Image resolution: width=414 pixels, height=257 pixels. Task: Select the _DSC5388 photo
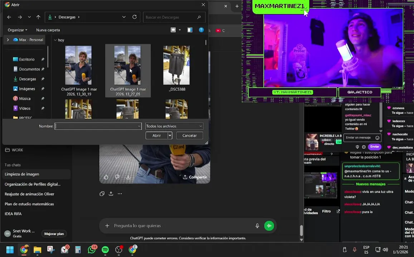tap(177, 69)
